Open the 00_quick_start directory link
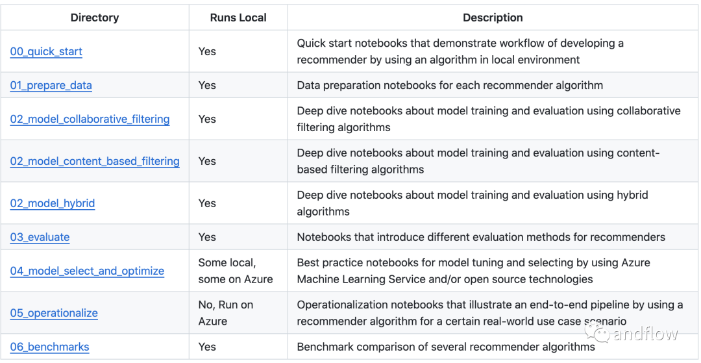 click(46, 51)
